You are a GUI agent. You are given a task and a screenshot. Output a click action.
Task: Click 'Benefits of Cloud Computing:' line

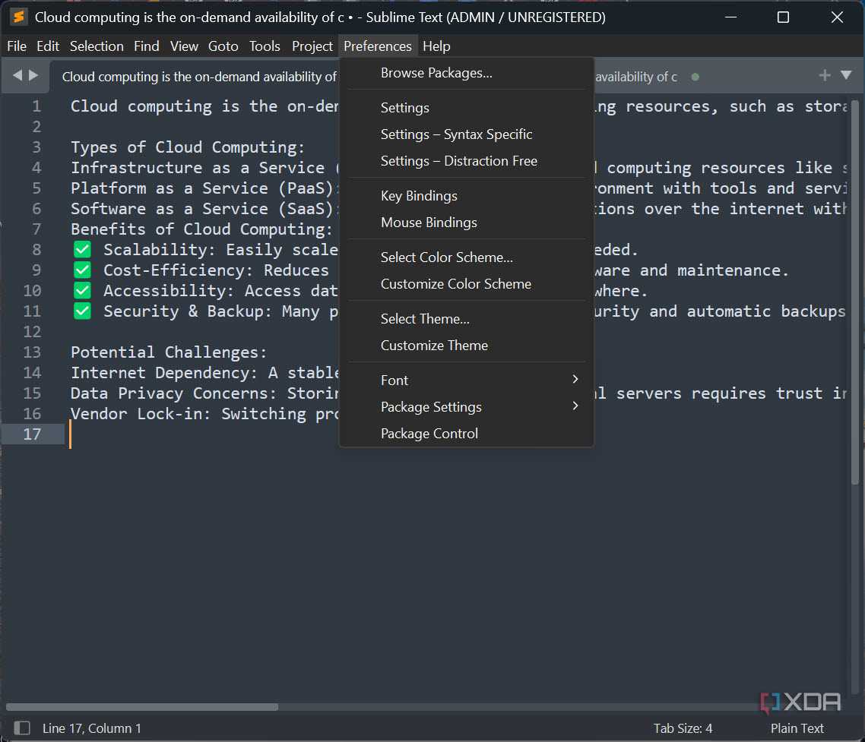(x=202, y=229)
